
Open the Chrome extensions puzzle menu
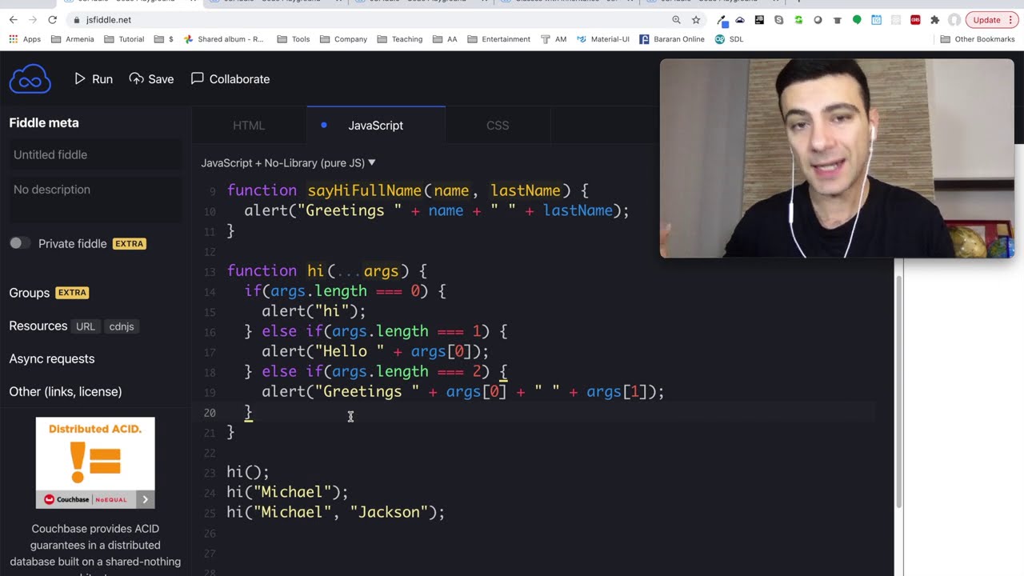pyautogui.click(x=934, y=20)
